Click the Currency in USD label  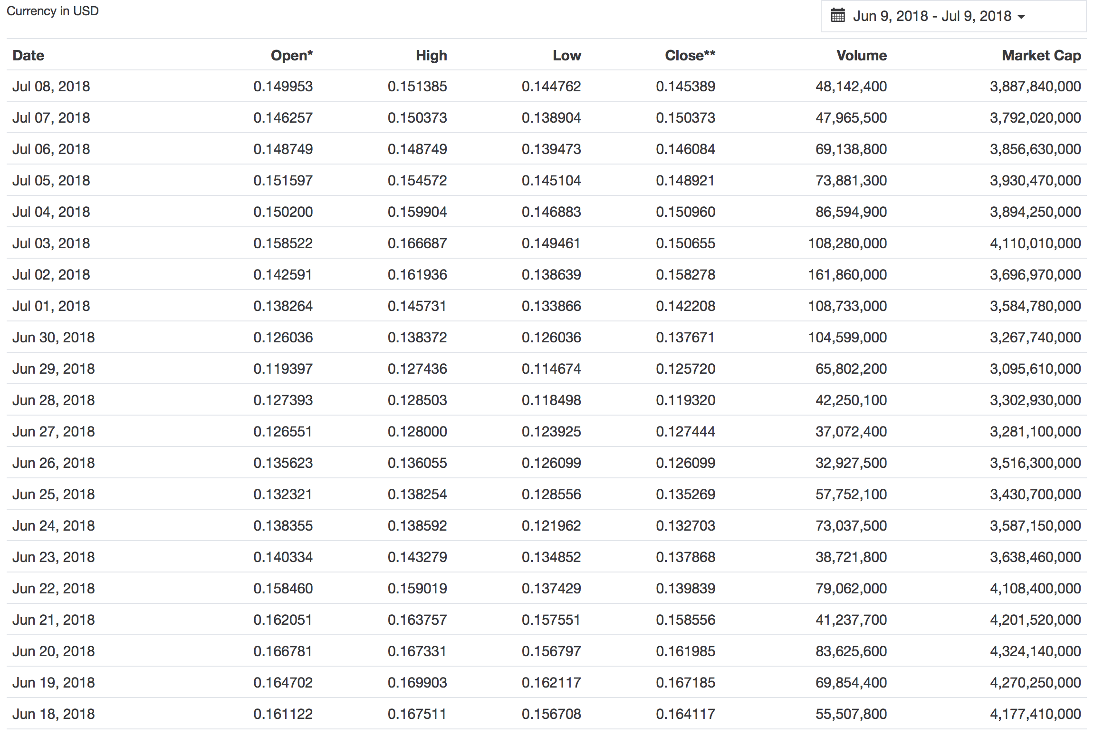52,10
